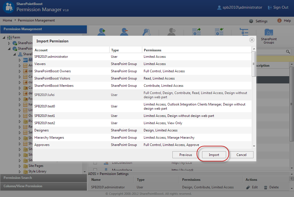Collapse the Farm root tree node
This screenshot has height=197, width=294.
click(4, 37)
